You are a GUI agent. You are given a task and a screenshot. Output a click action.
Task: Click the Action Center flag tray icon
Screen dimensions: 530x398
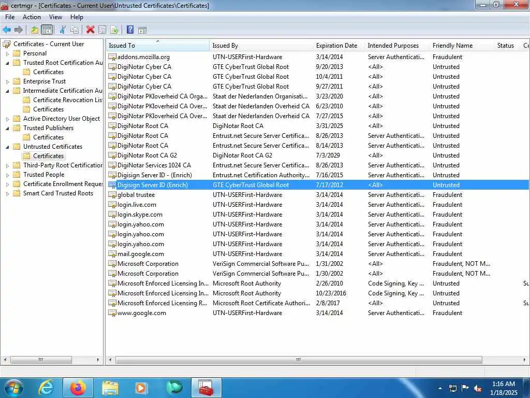pyautogui.click(x=465, y=388)
